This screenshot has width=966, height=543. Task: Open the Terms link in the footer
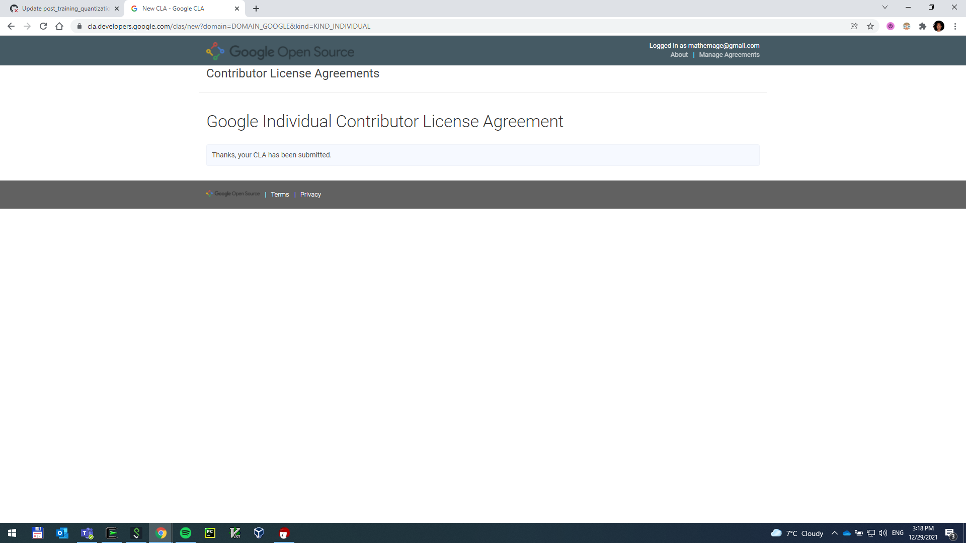pyautogui.click(x=280, y=195)
